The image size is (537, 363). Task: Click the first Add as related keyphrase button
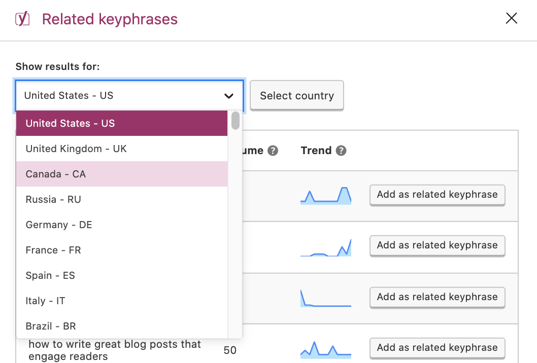pyautogui.click(x=437, y=195)
